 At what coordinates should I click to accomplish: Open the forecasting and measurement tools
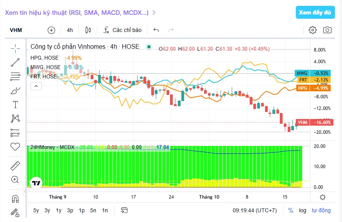click(x=15, y=133)
